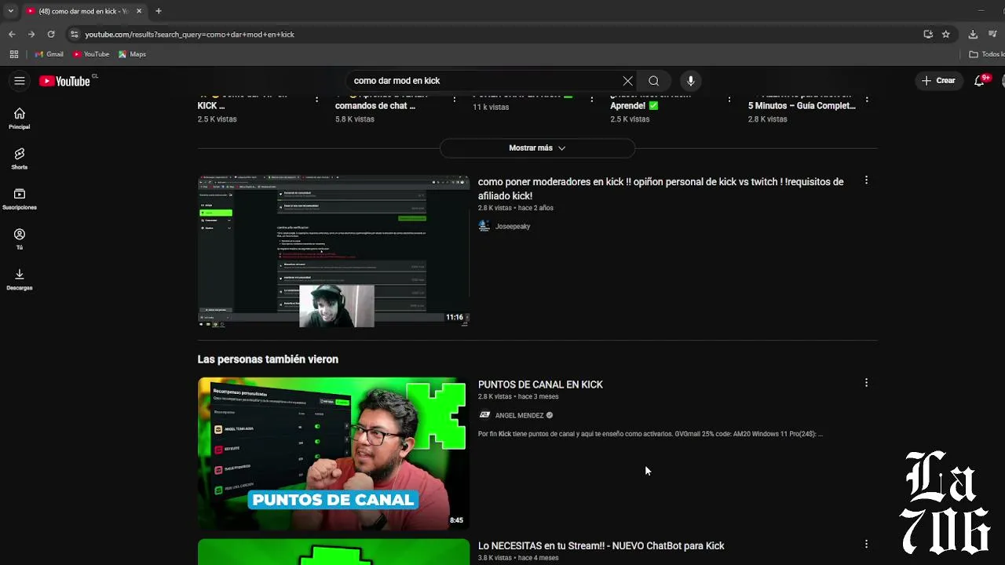This screenshot has width=1005, height=565.
Task: Open the '5 Minutos – Guía Complet...' shelf video
Action: pyautogui.click(x=802, y=105)
